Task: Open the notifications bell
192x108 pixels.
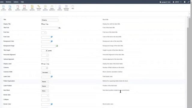Action: 185,2
